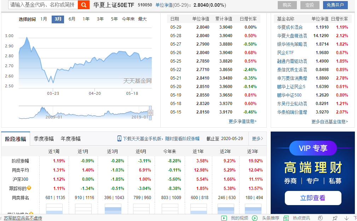Switch to the 年度涨幅 tab
Screen dimensions: 357x221
pos(70,139)
